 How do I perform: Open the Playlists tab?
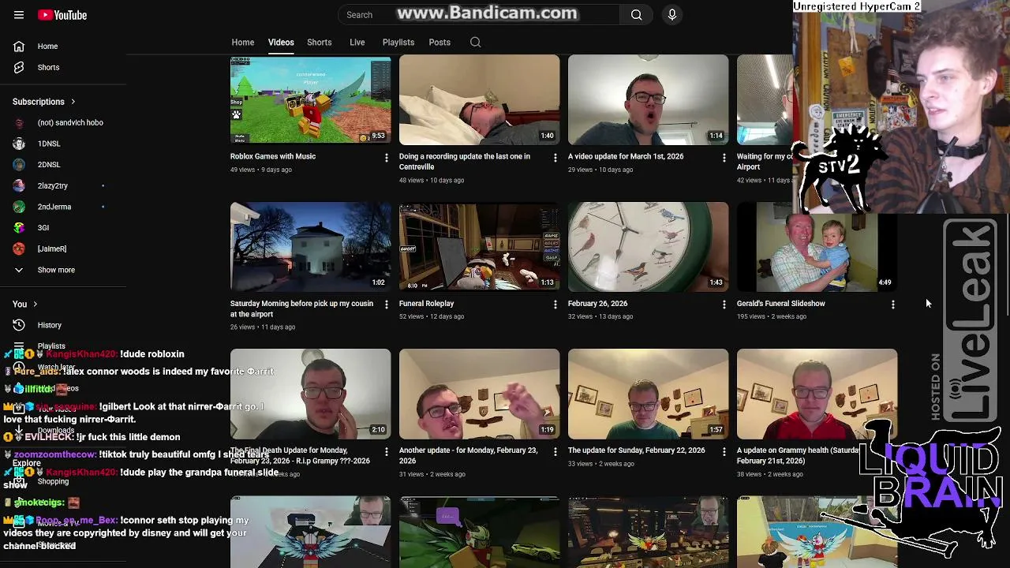pos(398,43)
